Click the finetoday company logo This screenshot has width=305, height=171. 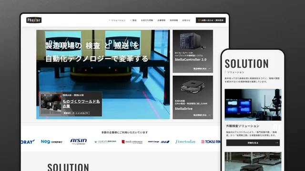[185, 142]
